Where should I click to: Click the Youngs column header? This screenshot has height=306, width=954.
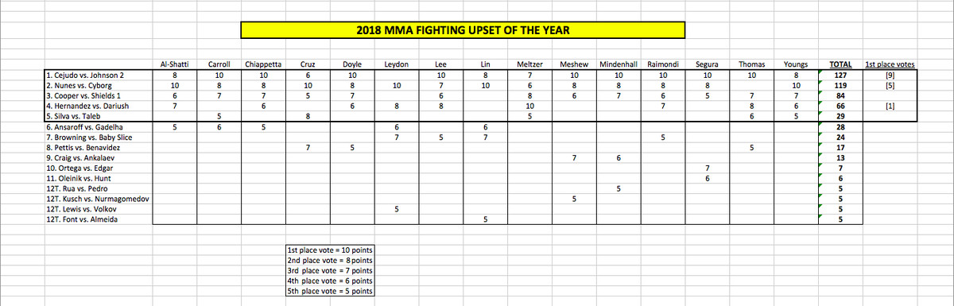point(795,64)
